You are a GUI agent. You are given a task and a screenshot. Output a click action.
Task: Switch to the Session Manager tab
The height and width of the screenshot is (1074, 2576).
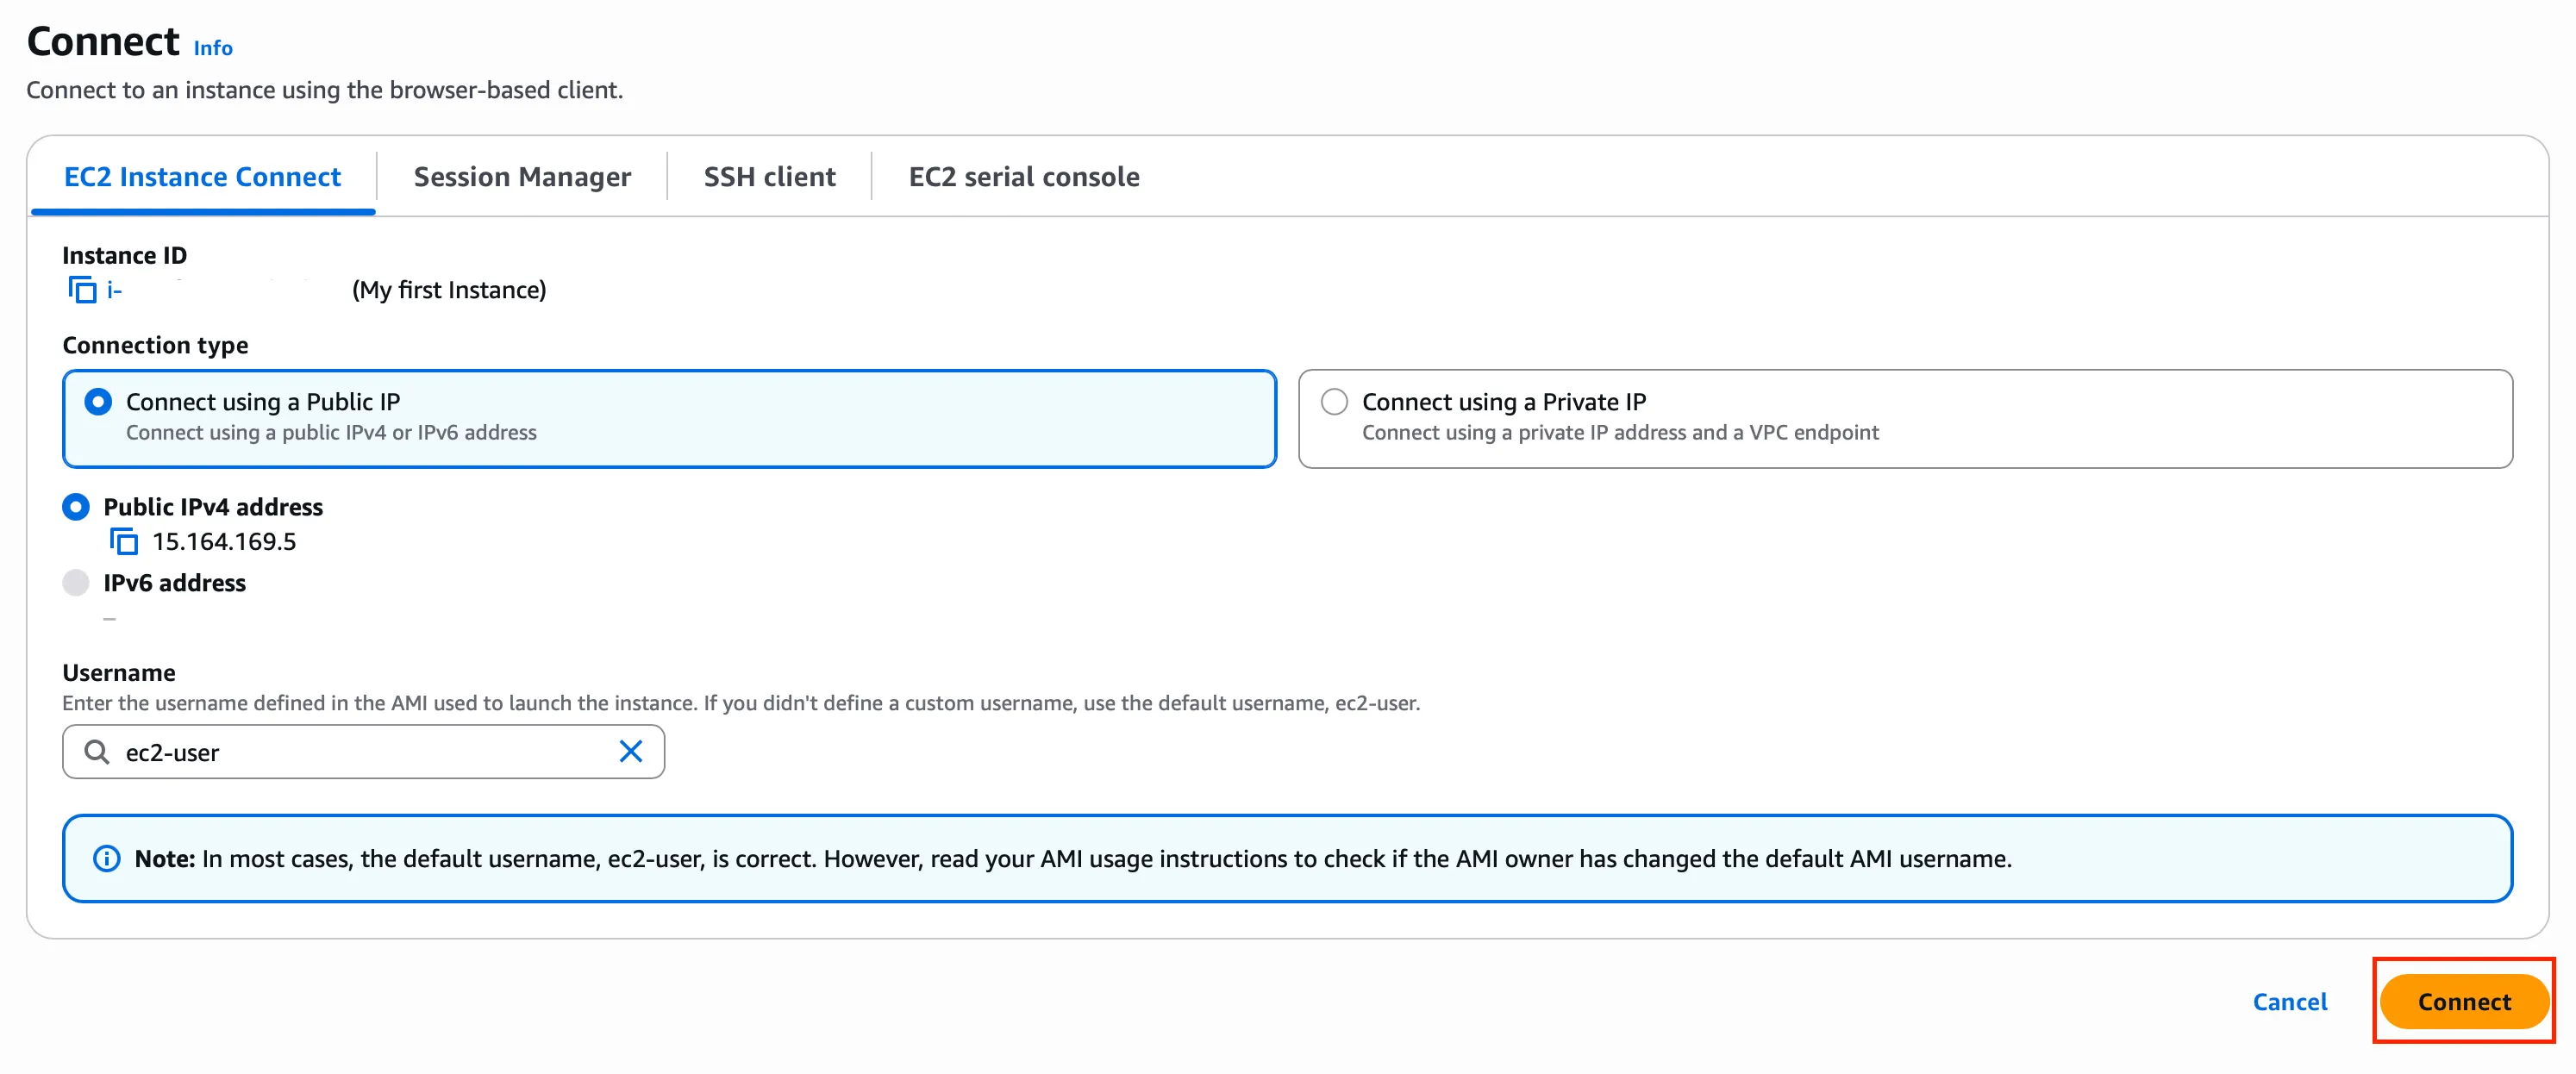tap(522, 177)
